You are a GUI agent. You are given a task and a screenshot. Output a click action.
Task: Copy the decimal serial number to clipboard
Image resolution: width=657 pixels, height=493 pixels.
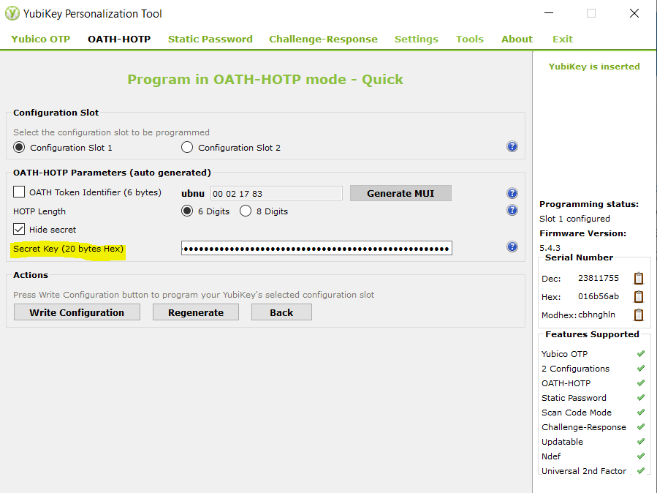coord(639,277)
